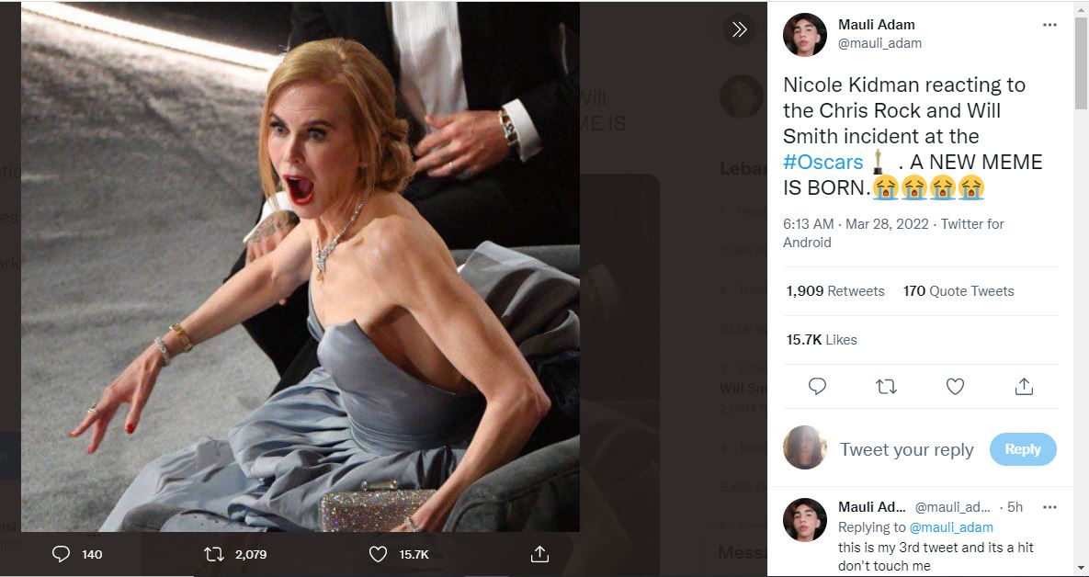Click the share icon below the photo
This screenshot has width=1089, height=577.
(x=539, y=554)
